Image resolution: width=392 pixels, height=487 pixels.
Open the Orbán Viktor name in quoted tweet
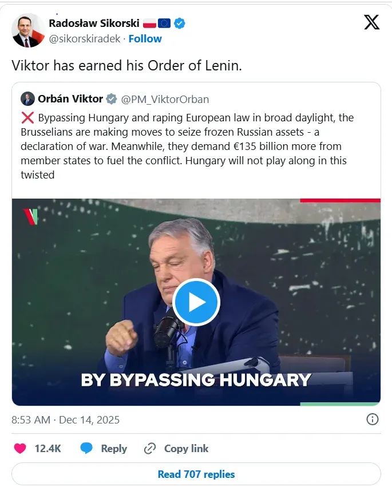(70, 99)
